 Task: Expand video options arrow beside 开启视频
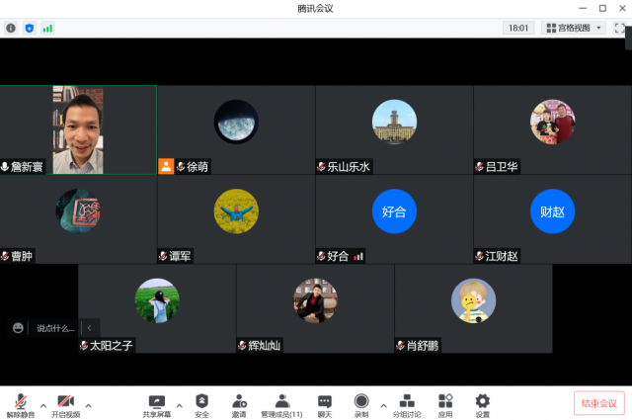pyautogui.click(x=88, y=405)
